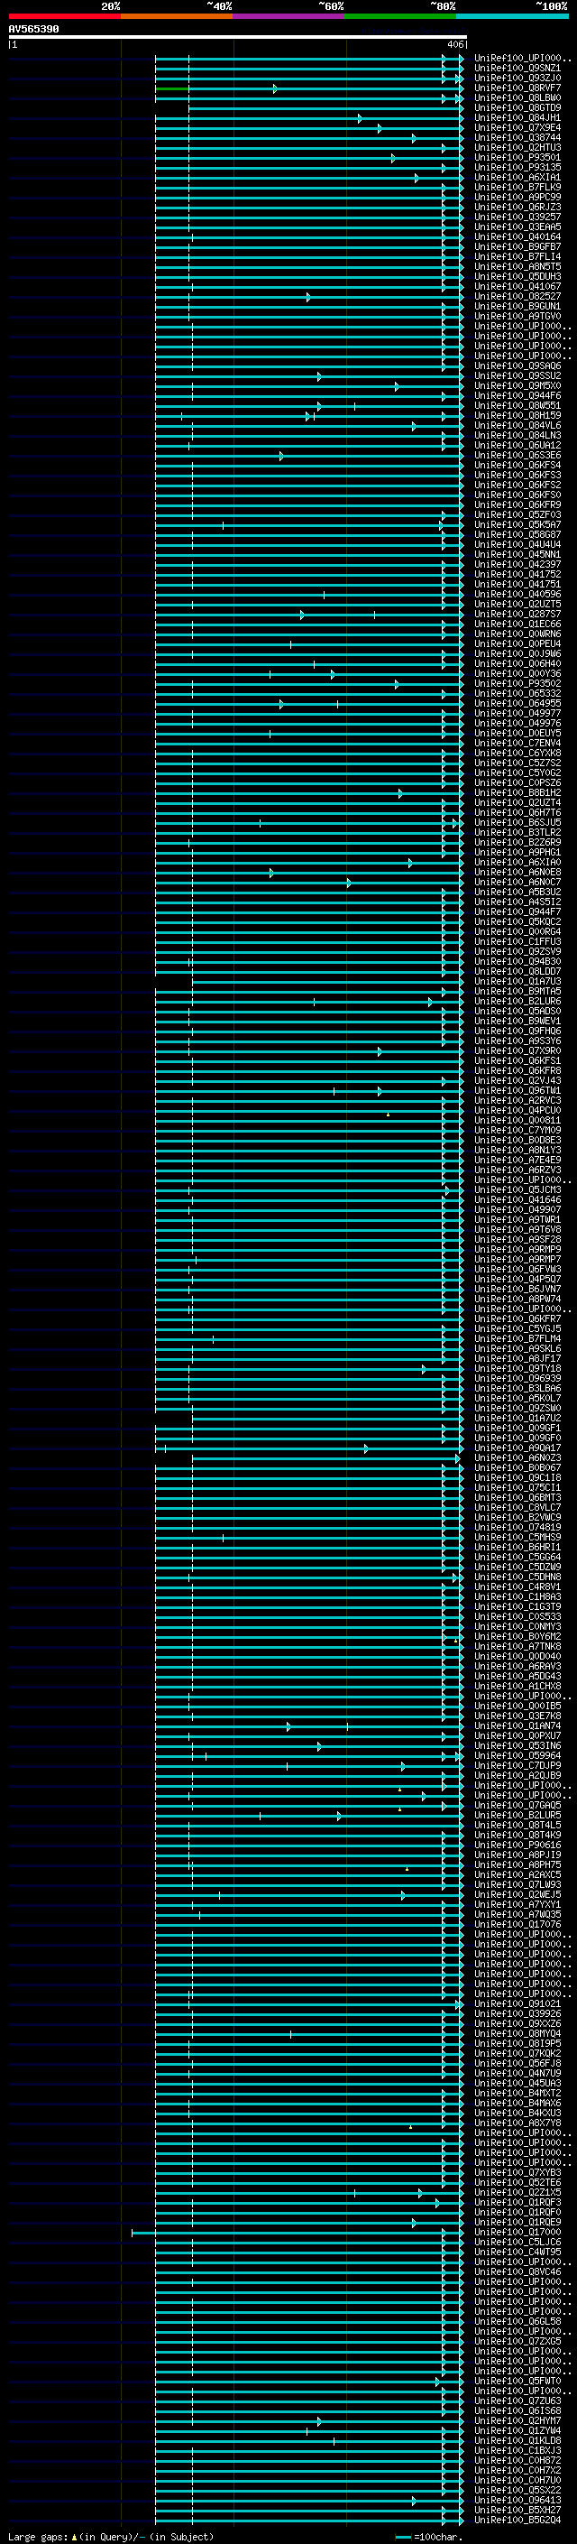Select UniRef100_Q17000 hit label
577x2544 pixels.
point(517,2233)
